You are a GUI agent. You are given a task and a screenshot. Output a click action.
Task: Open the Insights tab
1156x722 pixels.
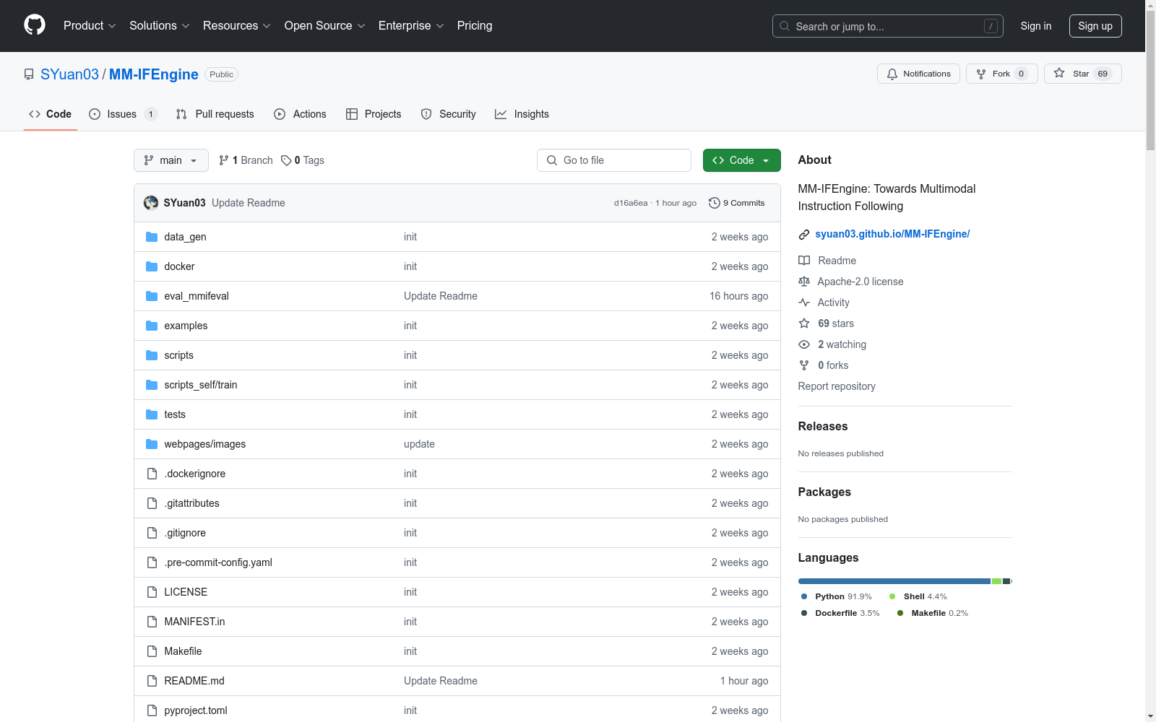[522, 114]
